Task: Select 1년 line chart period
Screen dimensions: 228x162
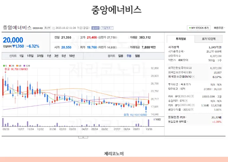Action: tap(49, 56)
